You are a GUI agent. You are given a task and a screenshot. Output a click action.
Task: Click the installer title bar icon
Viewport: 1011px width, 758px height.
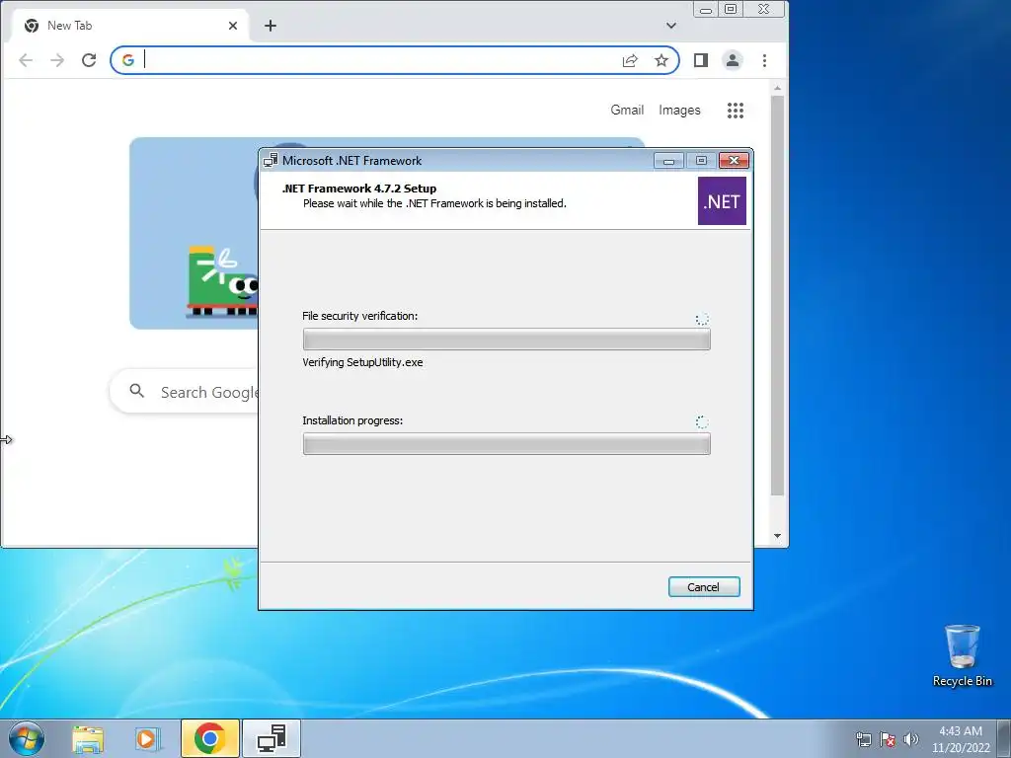[x=271, y=160]
